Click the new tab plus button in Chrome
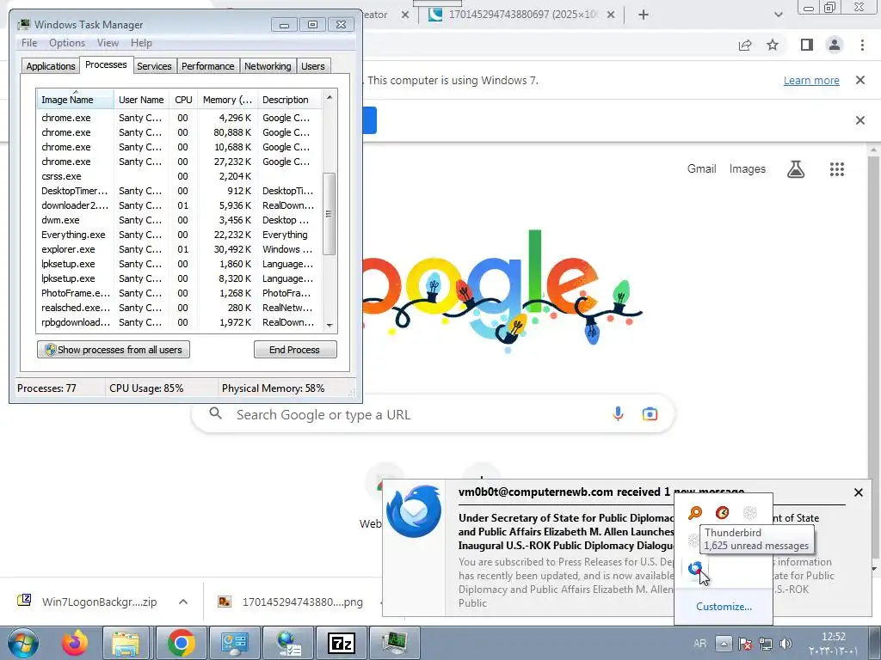Image resolution: width=881 pixels, height=660 pixels. pos(644,15)
